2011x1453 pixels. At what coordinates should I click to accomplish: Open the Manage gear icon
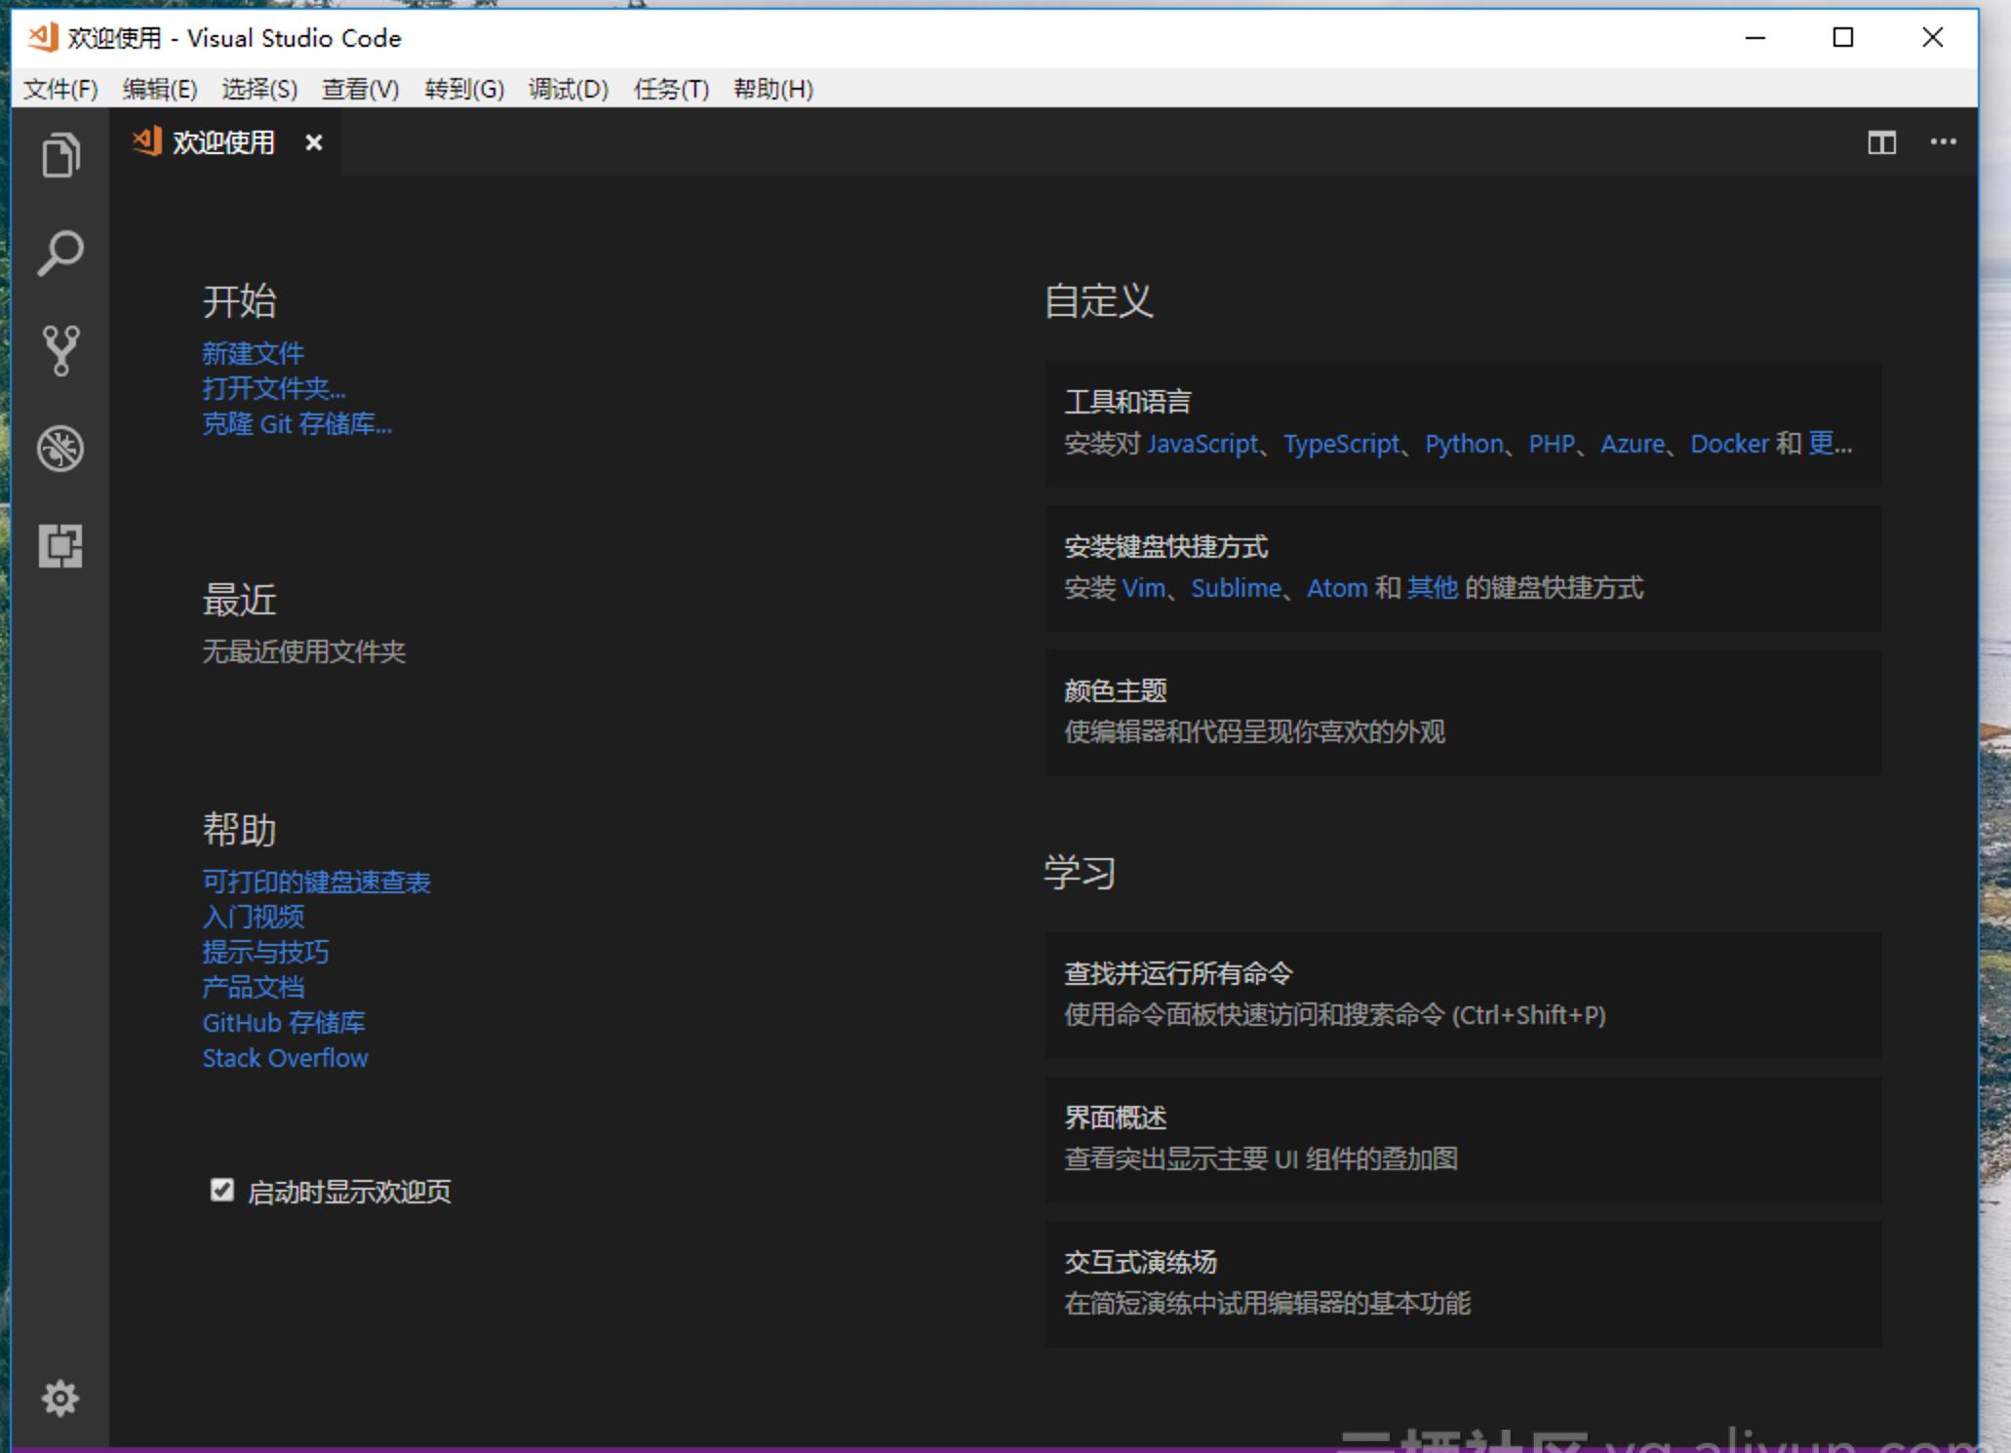(x=60, y=1398)
